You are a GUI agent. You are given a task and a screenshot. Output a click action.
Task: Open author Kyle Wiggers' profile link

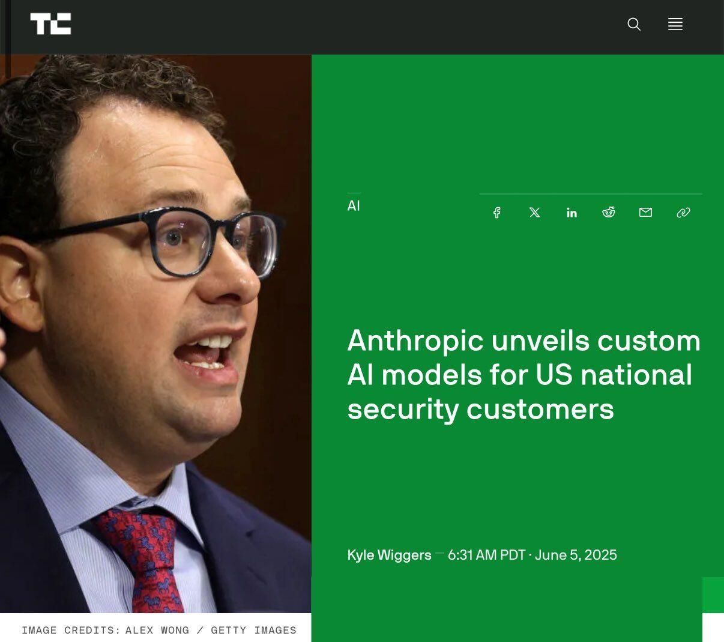point(389,555)
